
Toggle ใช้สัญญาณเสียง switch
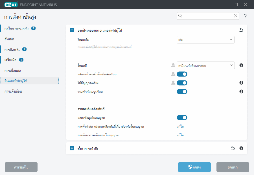tap(182, 83)
